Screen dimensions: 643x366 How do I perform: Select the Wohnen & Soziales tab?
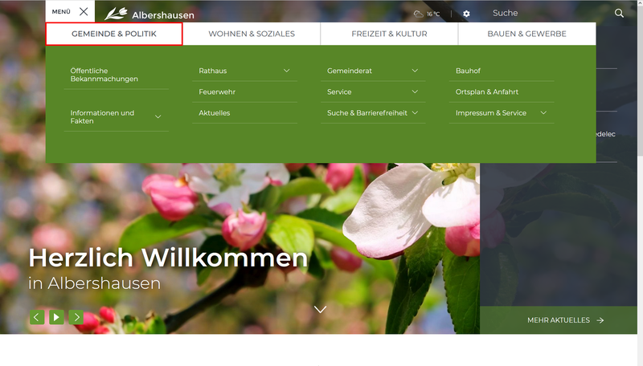[x=252, y=35]
